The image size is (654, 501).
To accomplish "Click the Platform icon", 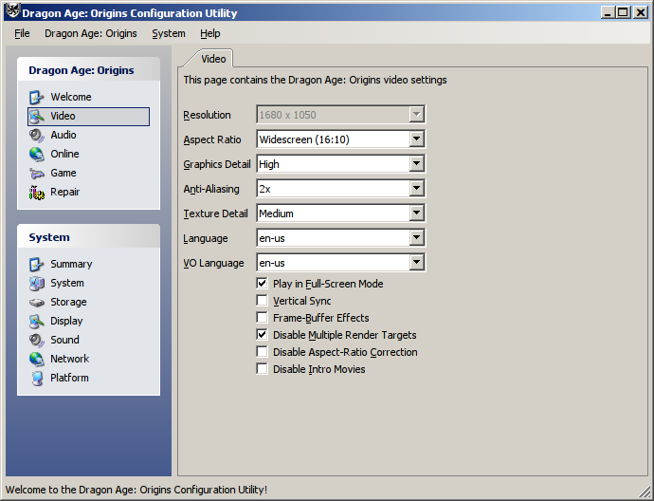I will coord(37,379).
